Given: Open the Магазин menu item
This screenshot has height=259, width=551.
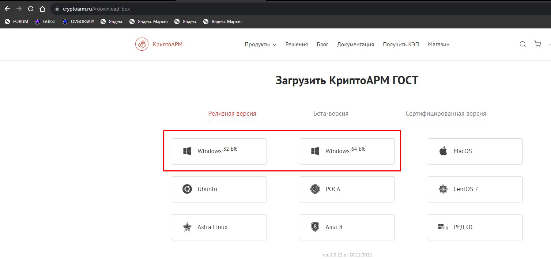Looking at the screenshot, I should pyautogui.click(x=439, y=45).
